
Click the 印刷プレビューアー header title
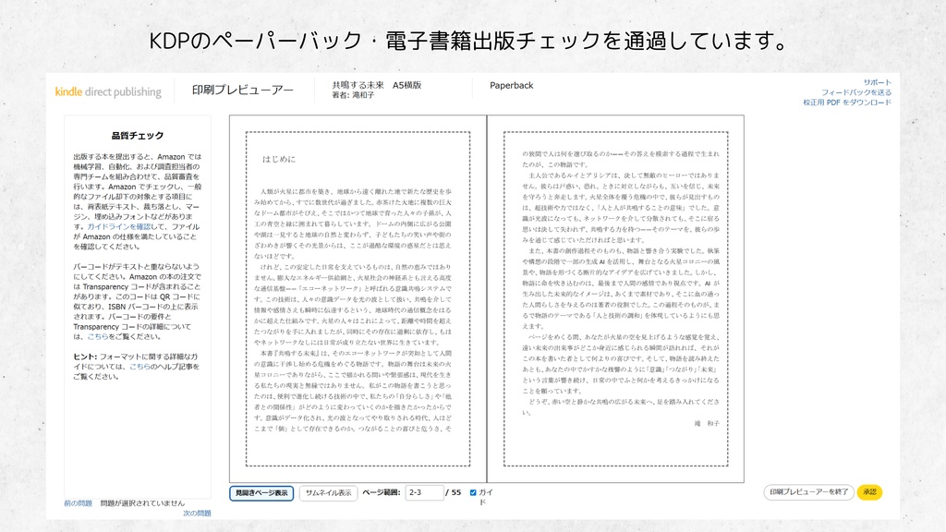point(242,90)
